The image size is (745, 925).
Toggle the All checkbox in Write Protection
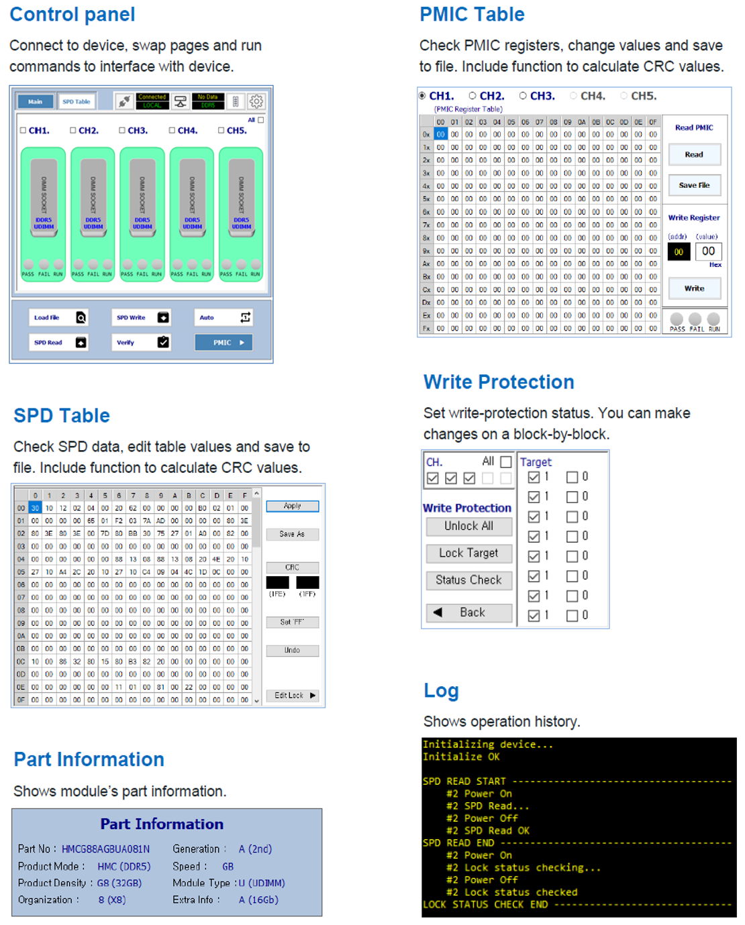(x=506, y=461)
